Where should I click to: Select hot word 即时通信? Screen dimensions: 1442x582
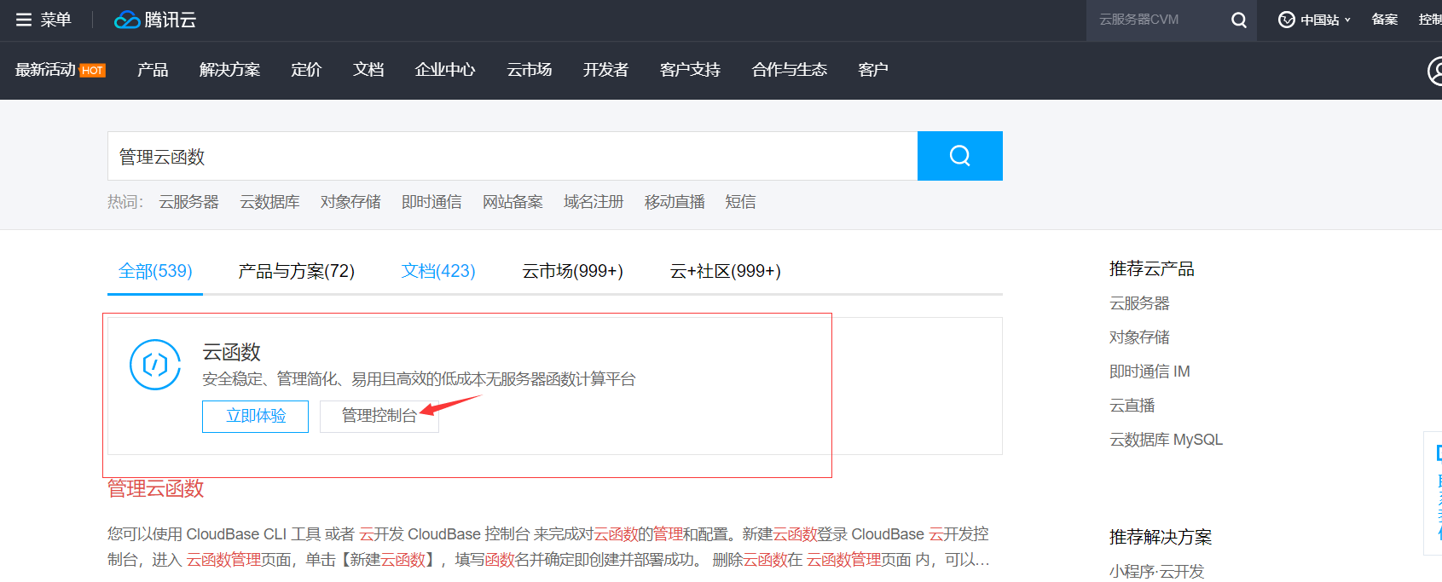(431, 202)
